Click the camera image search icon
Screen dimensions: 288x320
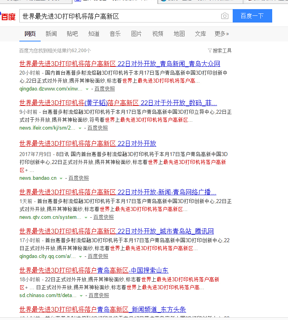[225, 16]
